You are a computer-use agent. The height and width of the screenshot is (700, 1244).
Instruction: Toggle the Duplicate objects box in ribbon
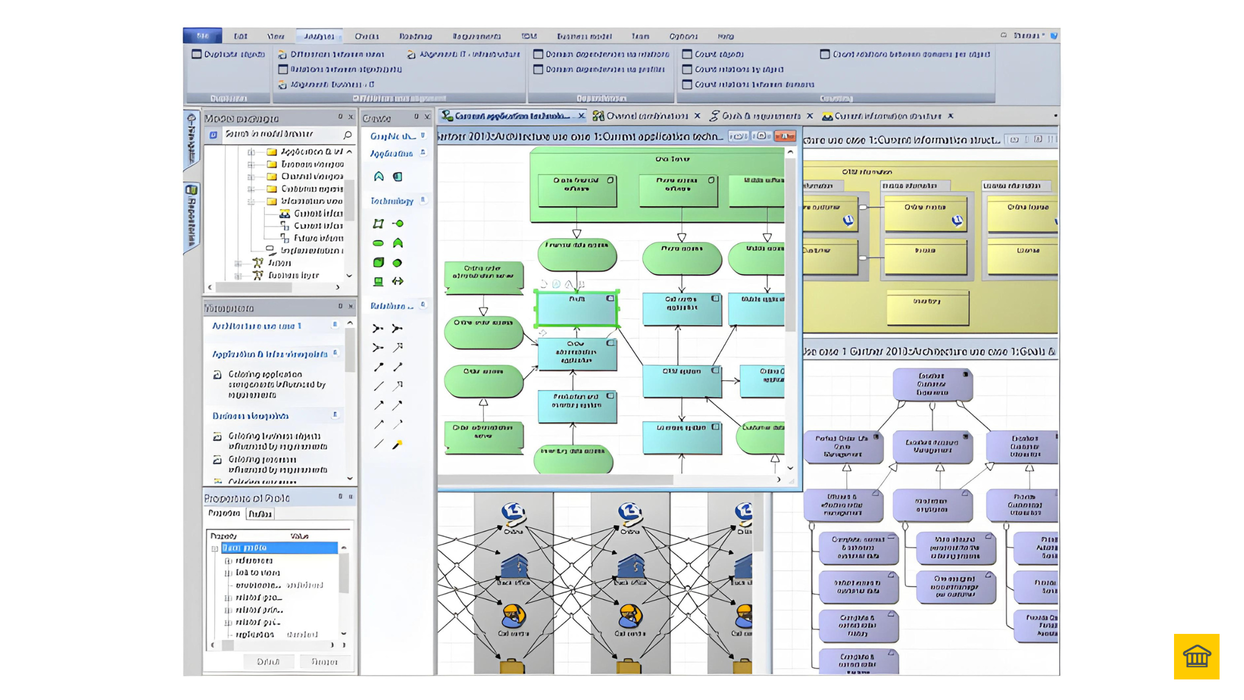(197, 54)
